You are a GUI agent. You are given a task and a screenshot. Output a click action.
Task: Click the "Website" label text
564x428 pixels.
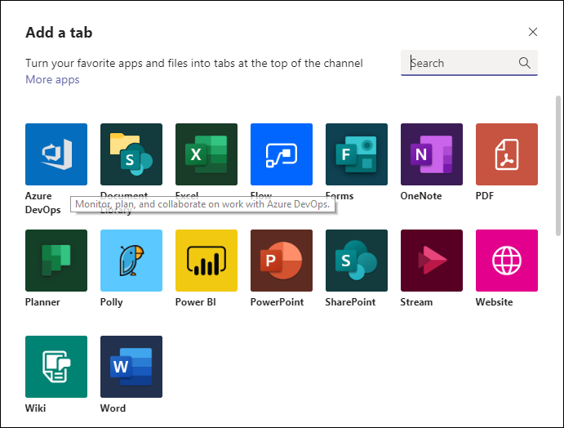click(x=495, y=302)
